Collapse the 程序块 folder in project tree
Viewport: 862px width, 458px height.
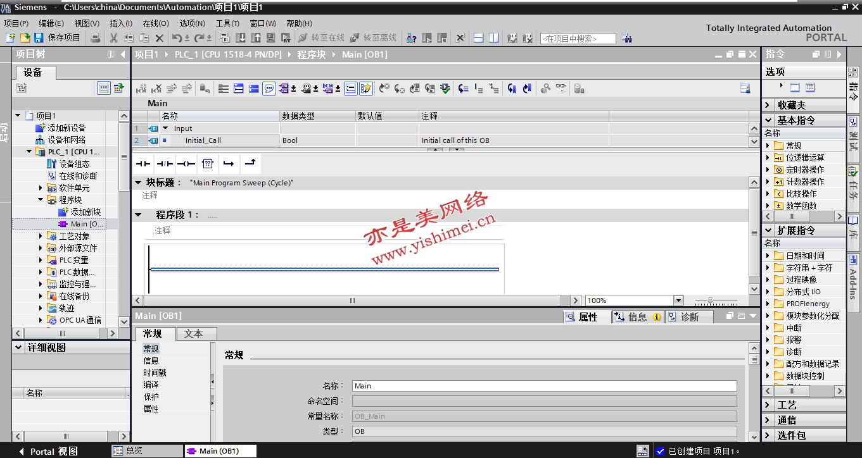coord(41,200)
